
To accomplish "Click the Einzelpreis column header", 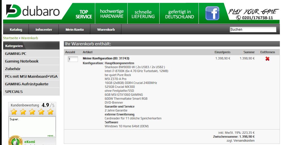I will (x=222, y=52).
